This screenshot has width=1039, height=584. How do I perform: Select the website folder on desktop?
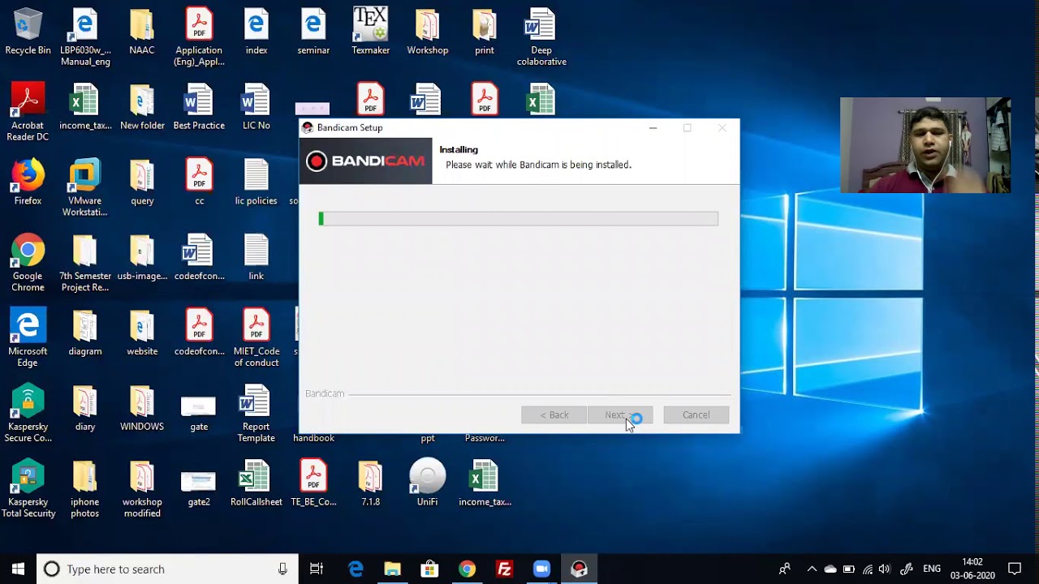(142, 333)
